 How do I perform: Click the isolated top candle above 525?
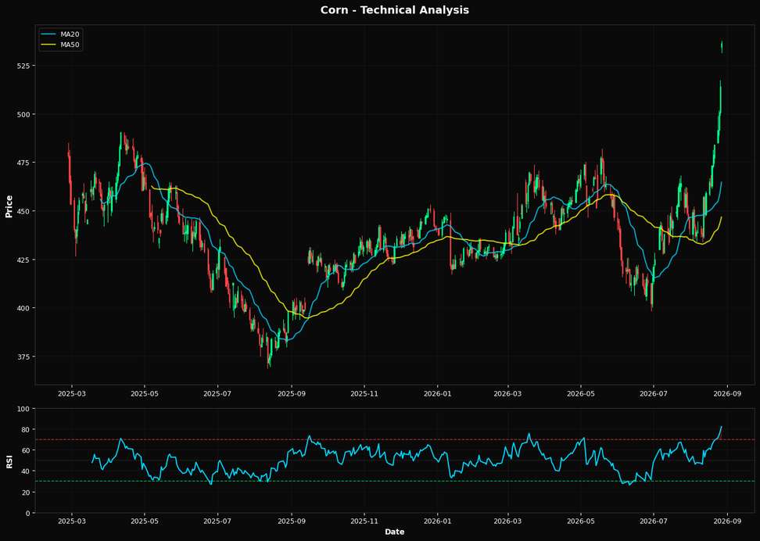coord(722,47)
